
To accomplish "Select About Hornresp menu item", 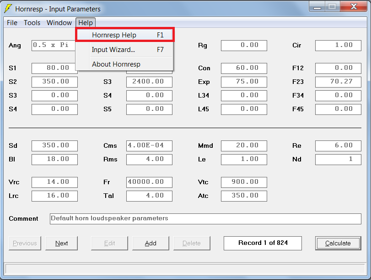I will point(125,64).
